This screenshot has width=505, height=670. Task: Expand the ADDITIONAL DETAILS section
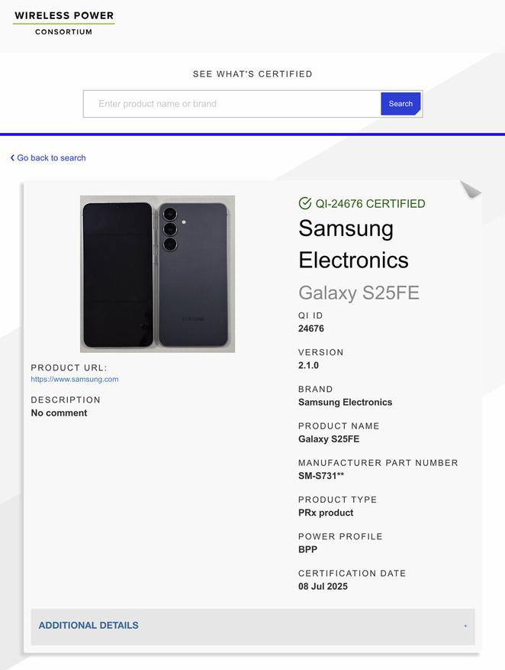point(88,626)
